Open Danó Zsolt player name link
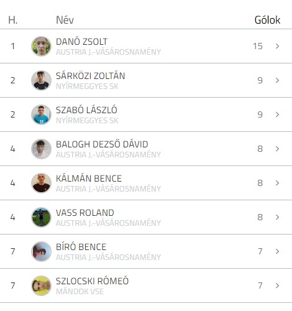This screenshot has width=292, height=311. (81, 42)
